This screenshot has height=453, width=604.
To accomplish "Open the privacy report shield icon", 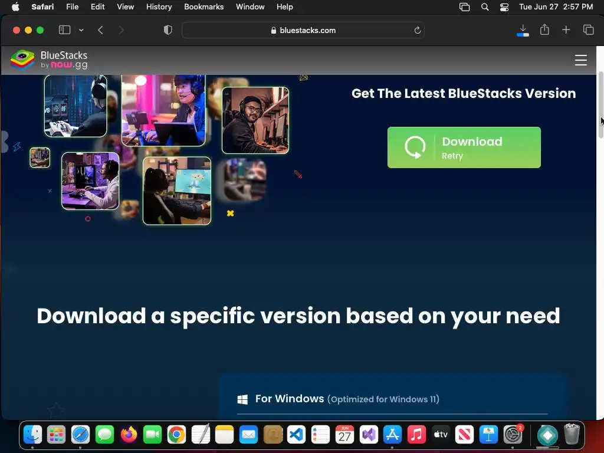I will (x=168, y=30).
